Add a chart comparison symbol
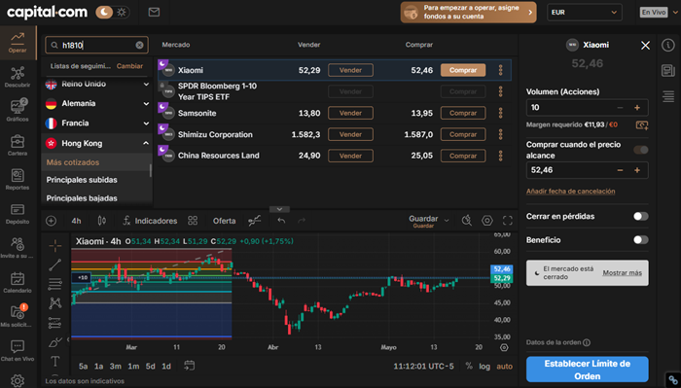The height and width of the screenshot is (388, 681). [52, 221]
